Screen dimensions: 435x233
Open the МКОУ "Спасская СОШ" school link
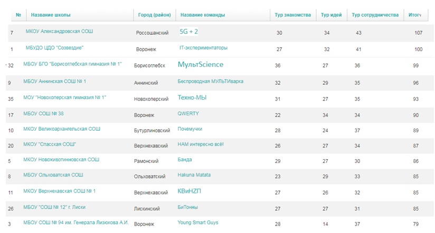pos(50,144)
